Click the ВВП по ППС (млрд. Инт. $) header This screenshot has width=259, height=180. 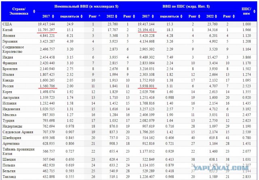pyautogui.click(x=186, y=6)
